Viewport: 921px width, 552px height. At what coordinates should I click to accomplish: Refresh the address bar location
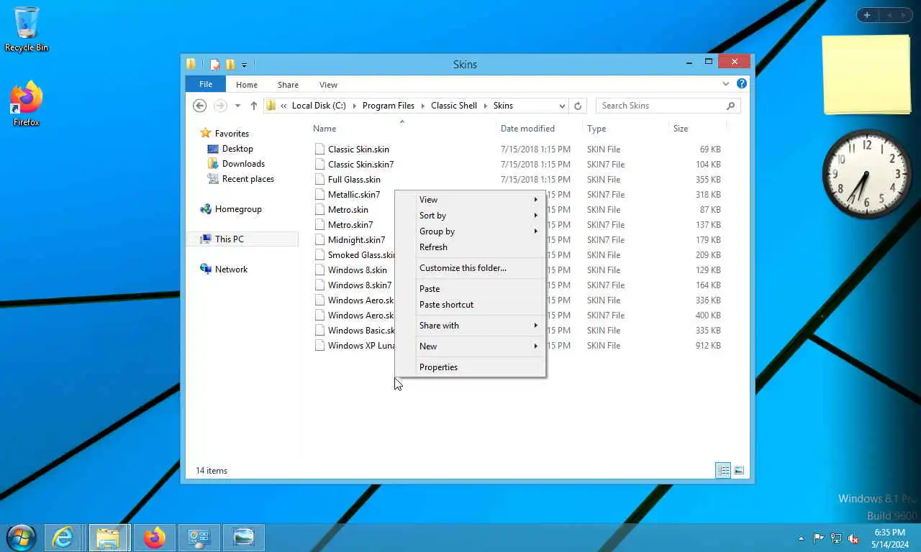pos(577,106)
